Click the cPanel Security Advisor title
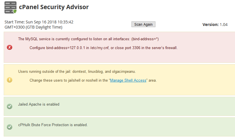 click(x=54, y=7)
